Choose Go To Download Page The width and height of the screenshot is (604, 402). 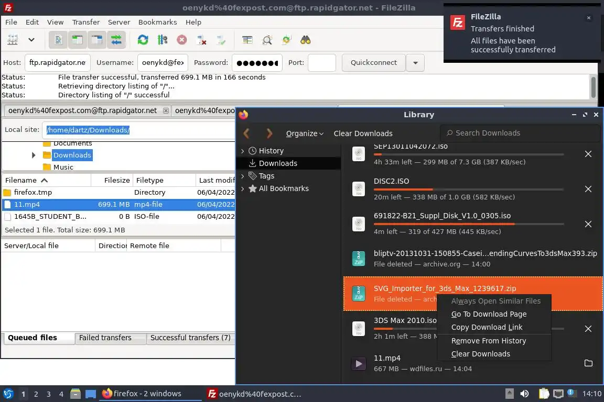point(494,314)
